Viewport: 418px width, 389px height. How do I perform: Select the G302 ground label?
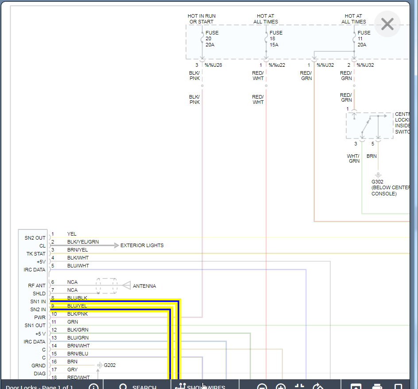click(x=378, y=182)
